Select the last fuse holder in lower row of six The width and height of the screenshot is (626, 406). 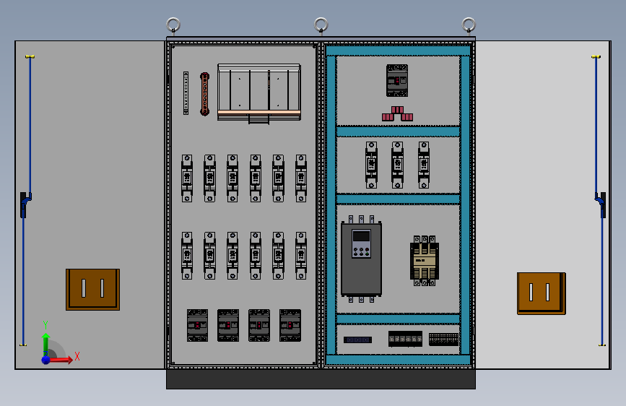pyautogui.click(x=301, y=255)
